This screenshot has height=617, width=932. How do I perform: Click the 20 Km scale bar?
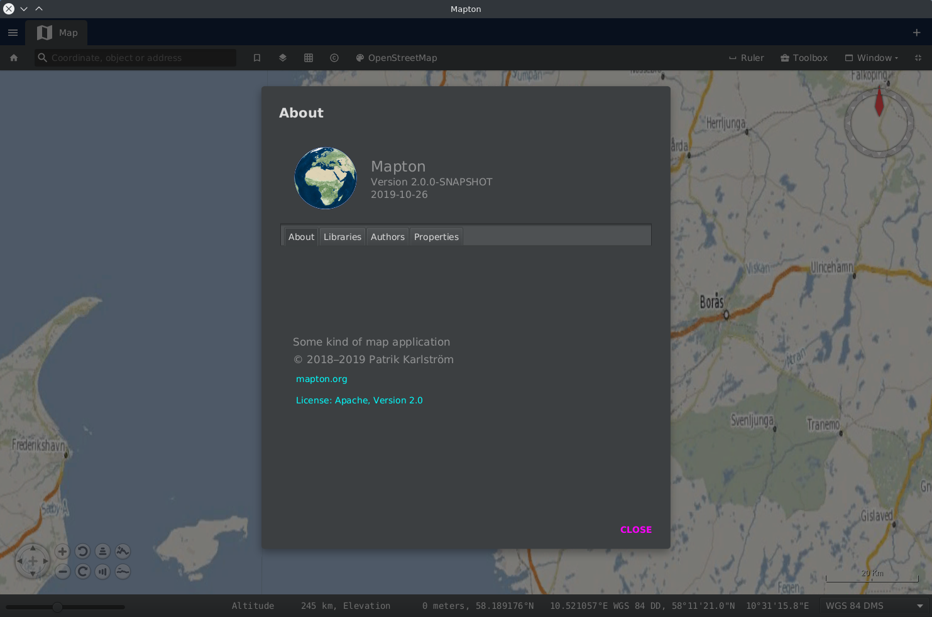pyautogui.click(x=872, y=576)
